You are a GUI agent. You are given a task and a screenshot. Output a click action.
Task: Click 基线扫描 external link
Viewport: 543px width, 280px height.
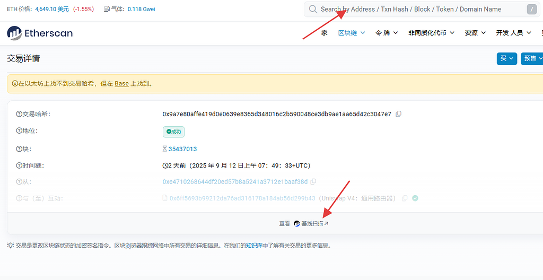[314, 224]
